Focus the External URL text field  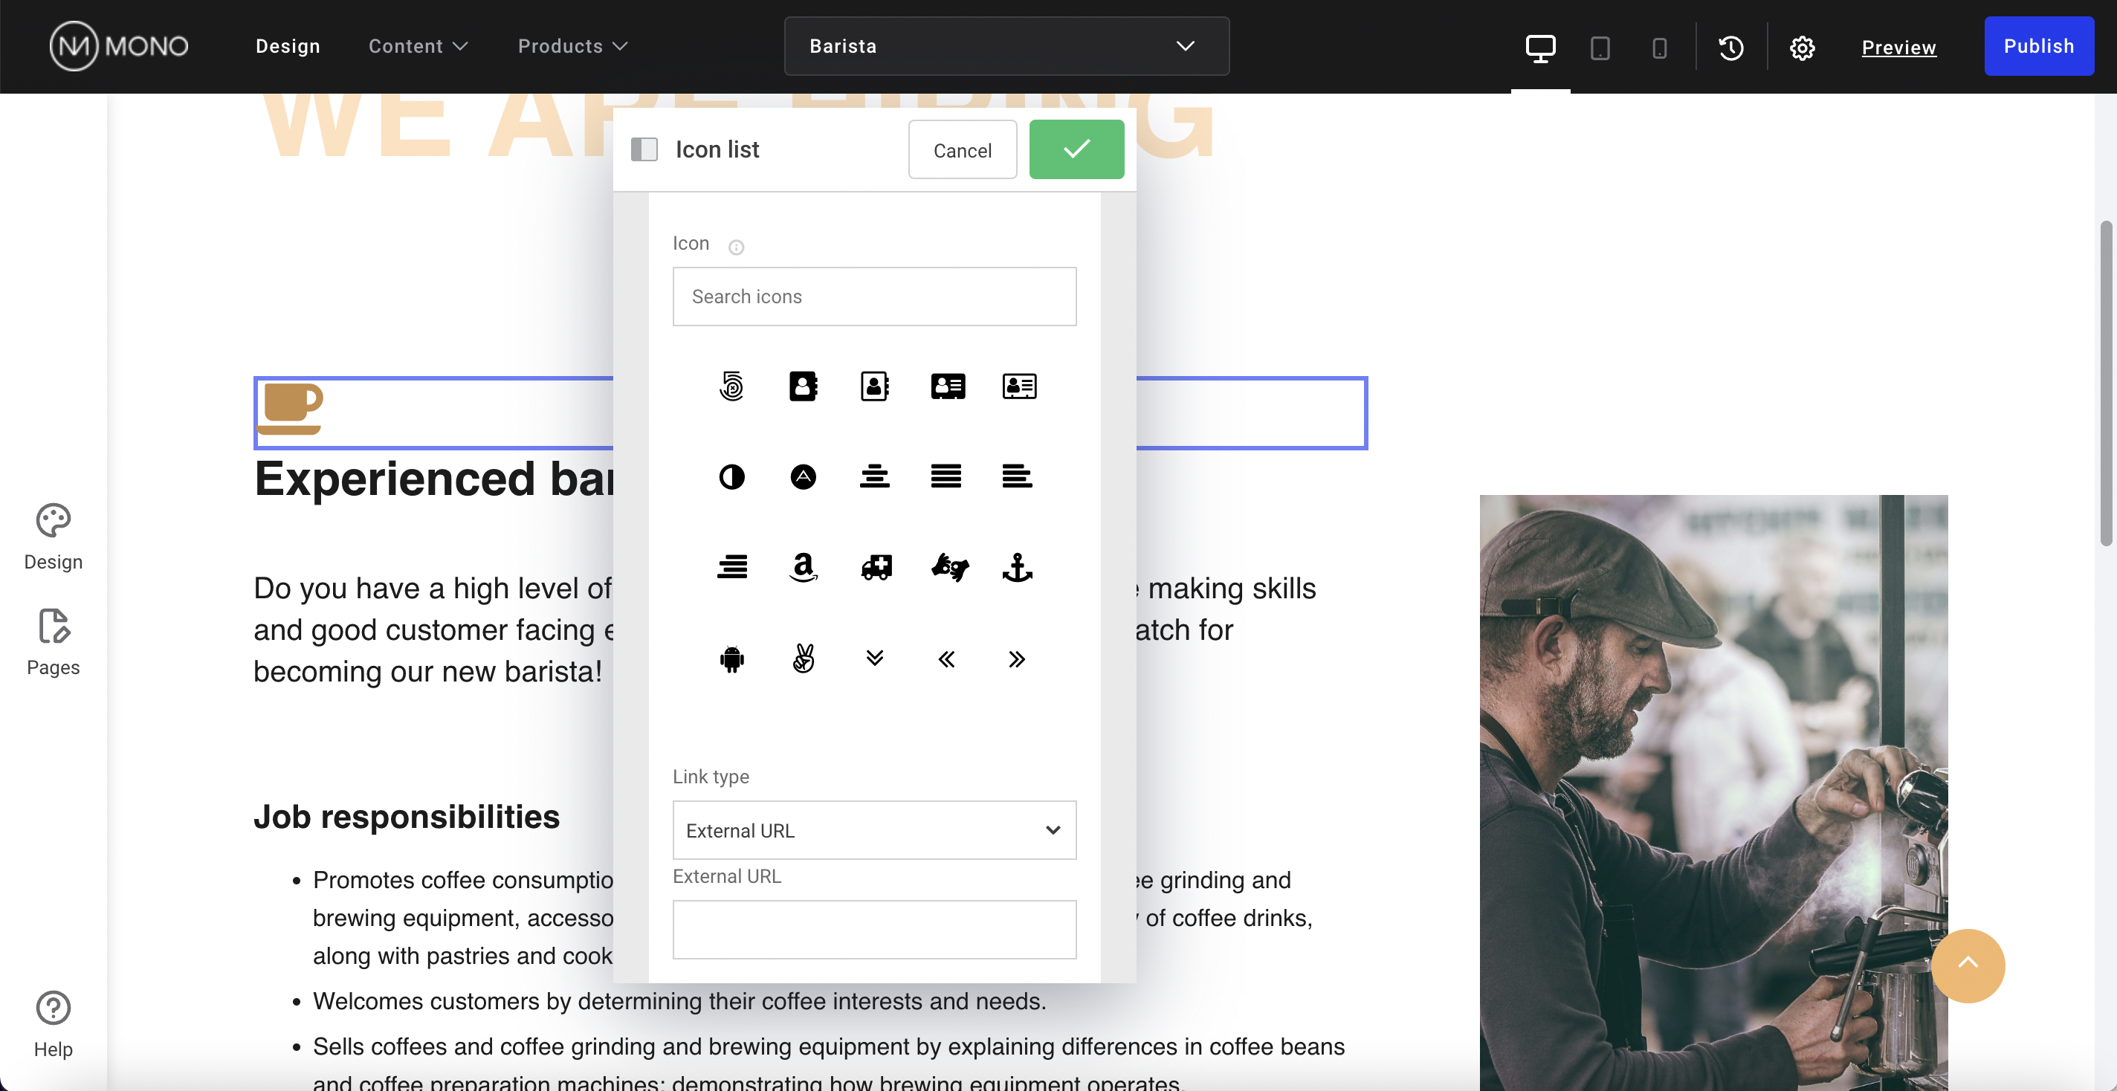point(874,929)
